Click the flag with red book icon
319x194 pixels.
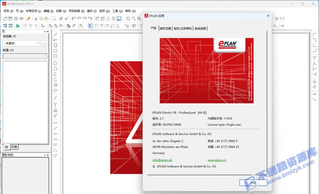tap(68, 26)
